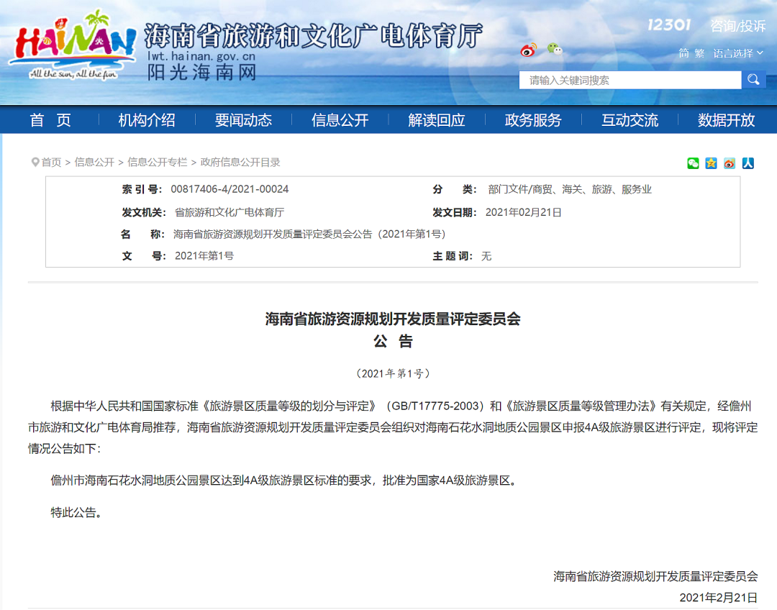
Task: Click the 12301 hotline text
Action: (x=669, y=24)
